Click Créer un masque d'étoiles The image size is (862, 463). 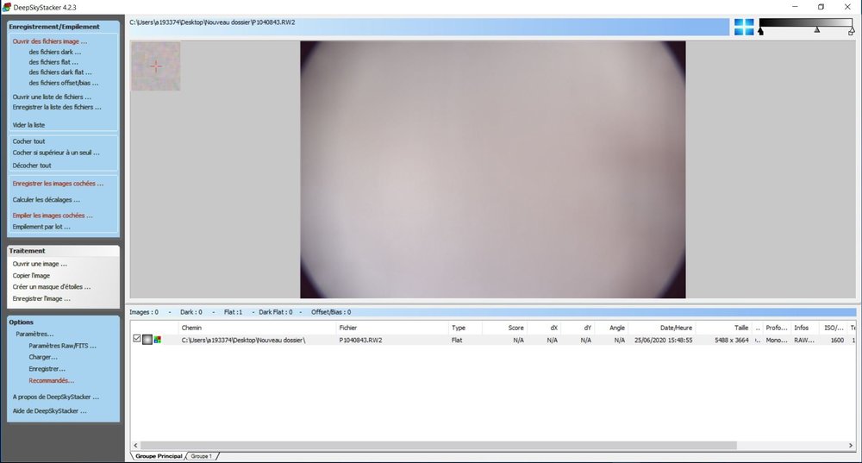click(52, 287)
